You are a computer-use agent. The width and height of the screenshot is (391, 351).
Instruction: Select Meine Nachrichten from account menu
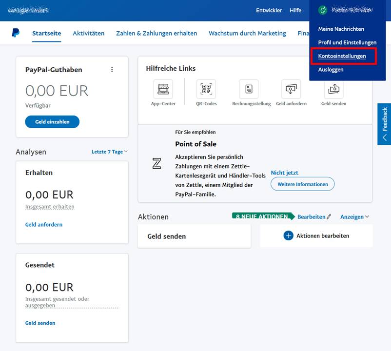pyautogui.click(x=341, y=29)
